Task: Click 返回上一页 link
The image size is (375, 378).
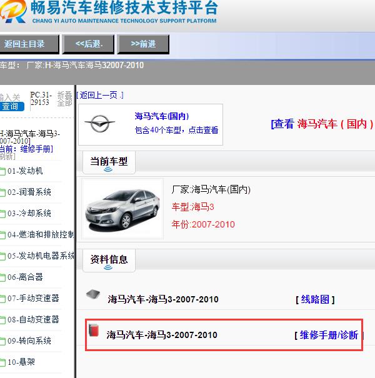Action: point(100,95)
